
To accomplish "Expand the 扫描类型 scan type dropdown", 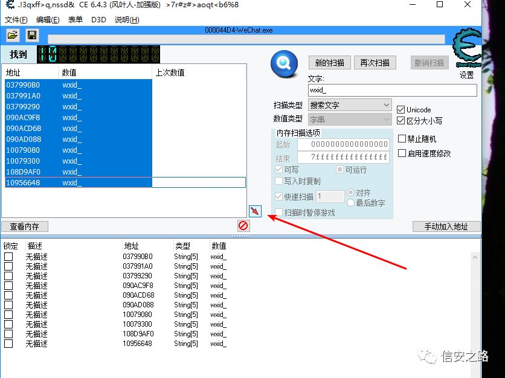I will 350,105.
